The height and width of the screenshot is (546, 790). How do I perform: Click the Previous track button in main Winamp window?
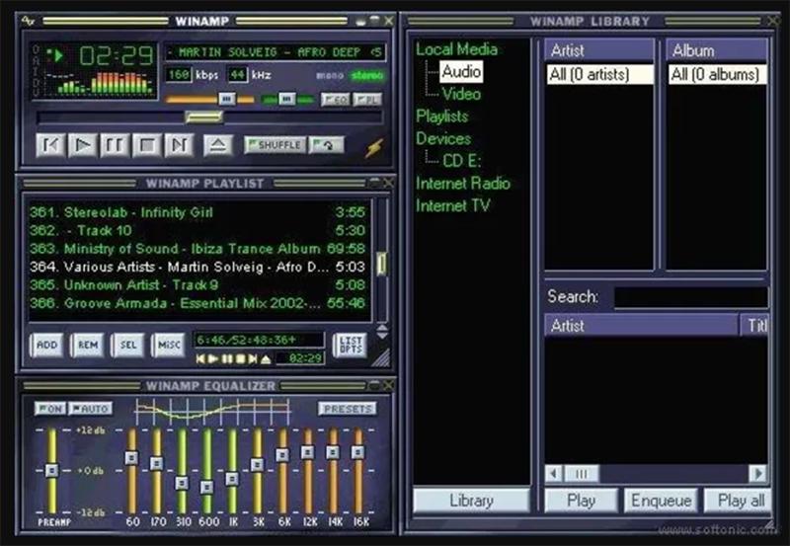(51, 145)
